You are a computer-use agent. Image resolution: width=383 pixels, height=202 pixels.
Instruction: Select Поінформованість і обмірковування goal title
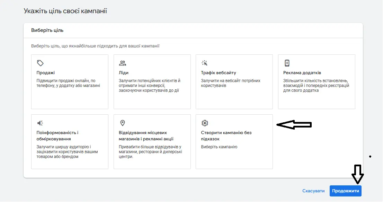point(57,136)
